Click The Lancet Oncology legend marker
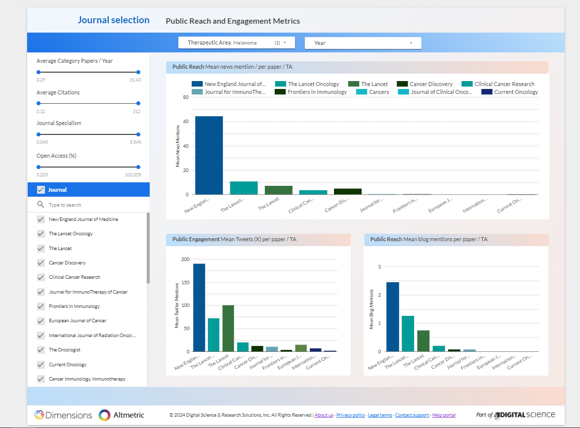The image size is (580, 428). pos(281,84)
